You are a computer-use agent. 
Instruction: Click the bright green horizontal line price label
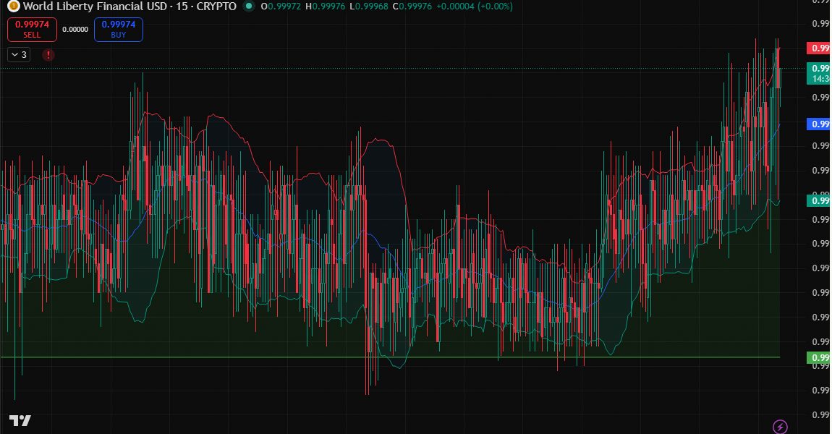819,358
